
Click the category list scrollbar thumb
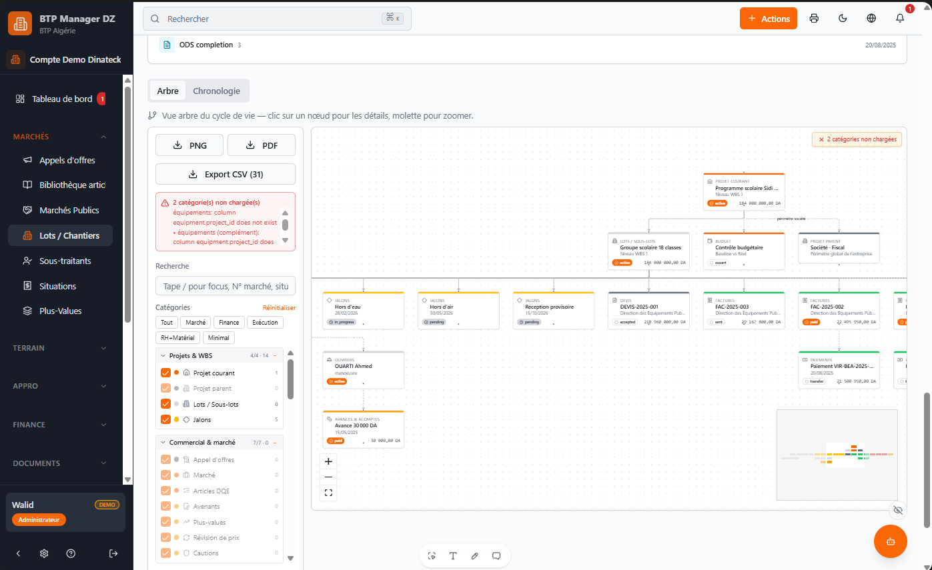[x=290, y=379]
